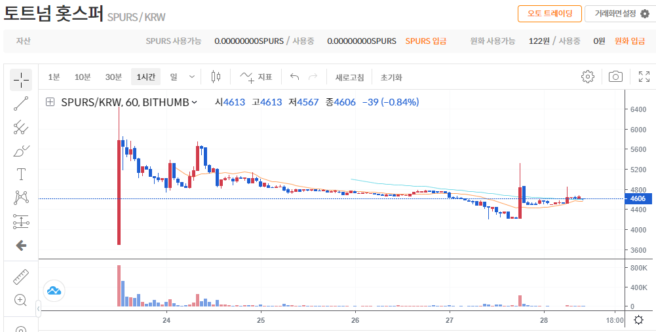656x332 pixels.
Task: Click the date label 24 on time axis
Action: tap(166, 321)
